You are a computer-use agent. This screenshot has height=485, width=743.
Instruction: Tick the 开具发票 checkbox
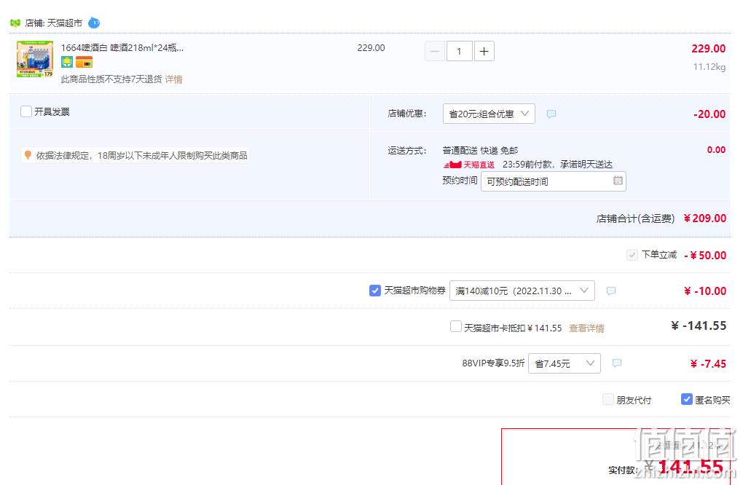(x=26, y=111)
